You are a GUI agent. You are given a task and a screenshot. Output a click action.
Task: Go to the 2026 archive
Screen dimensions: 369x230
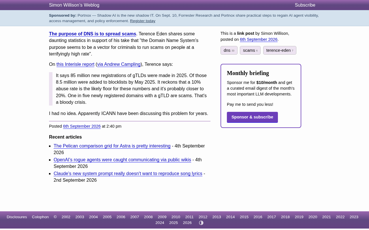point(187,223)
